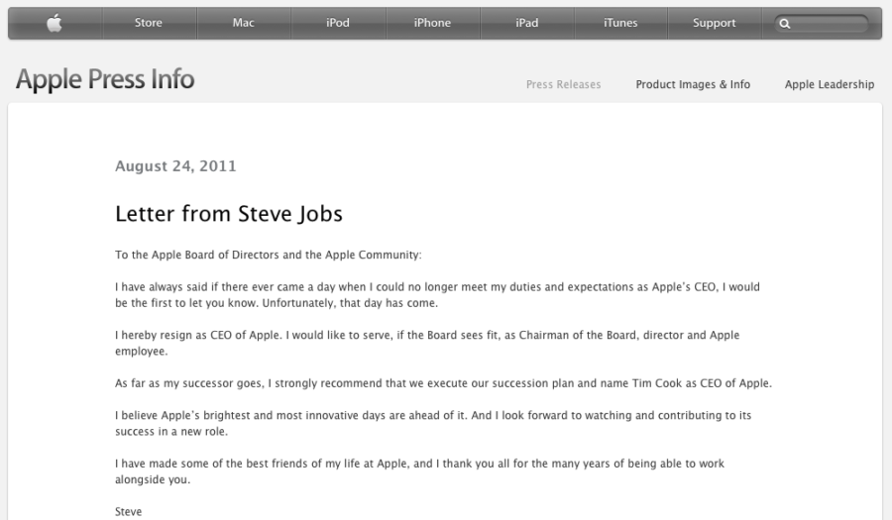Viewport: 892px width, 520px height.
Task: Open the iPod navigation item
Action: click(x=338, y=23)
